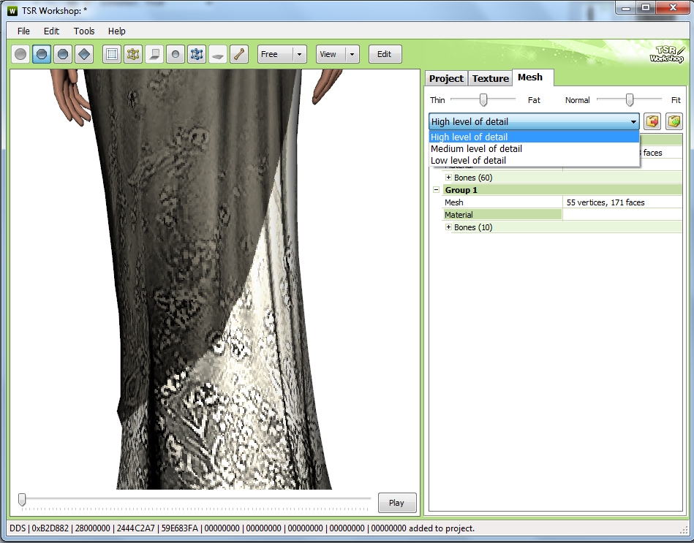This screenshot has height=543, width=694.
Task: Click the flat floor plane icon
Action: click(x=217, y=54)
